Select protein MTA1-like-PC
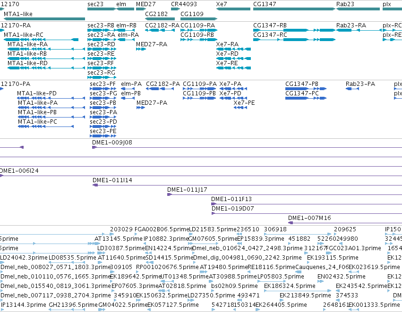 pos(37,122)
